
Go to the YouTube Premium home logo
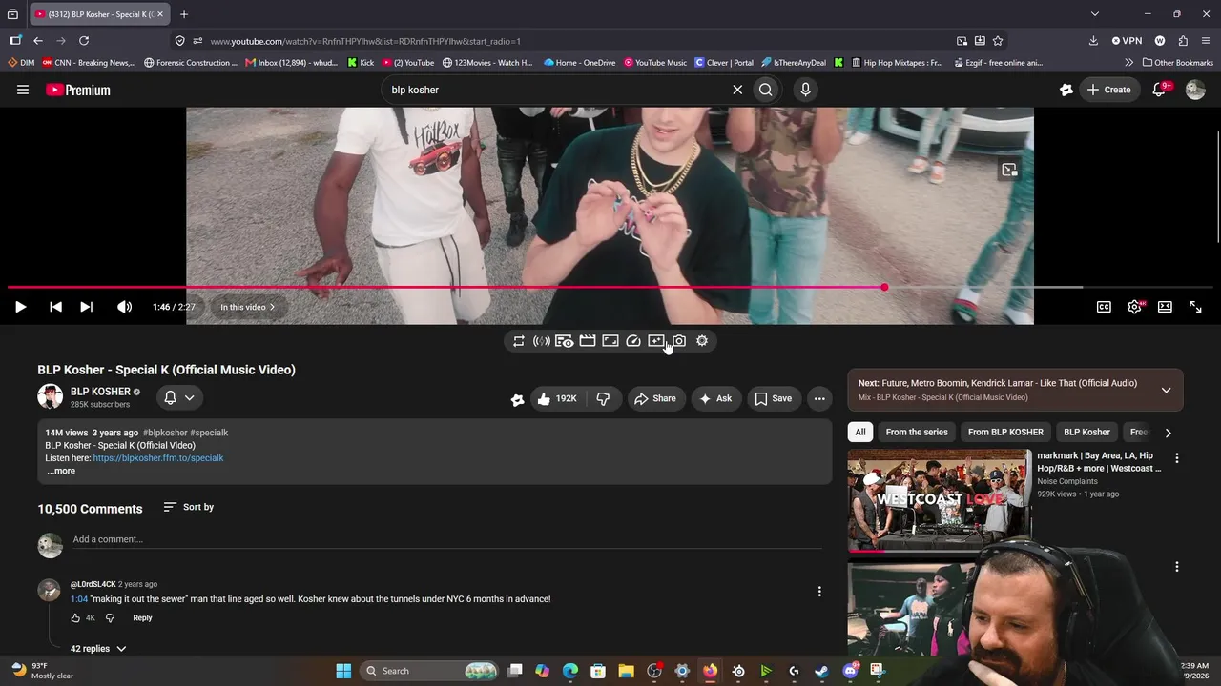[78, 90]
